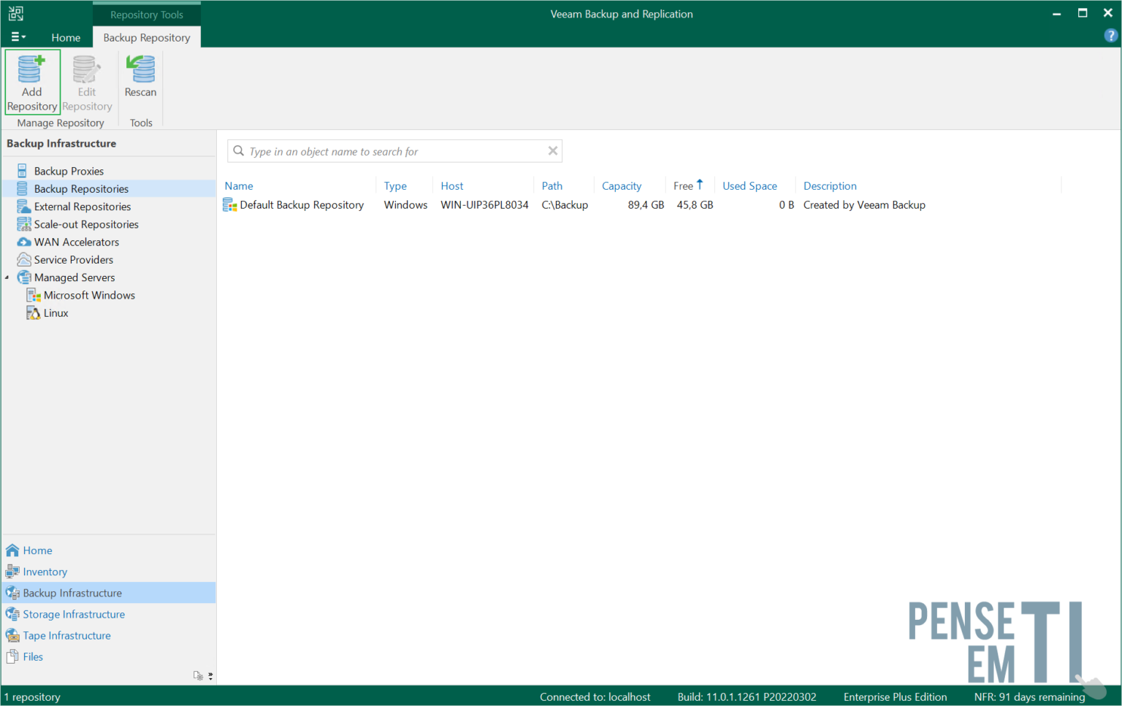
Task: Open the Inventory view
Action: (x=45, y=572)
